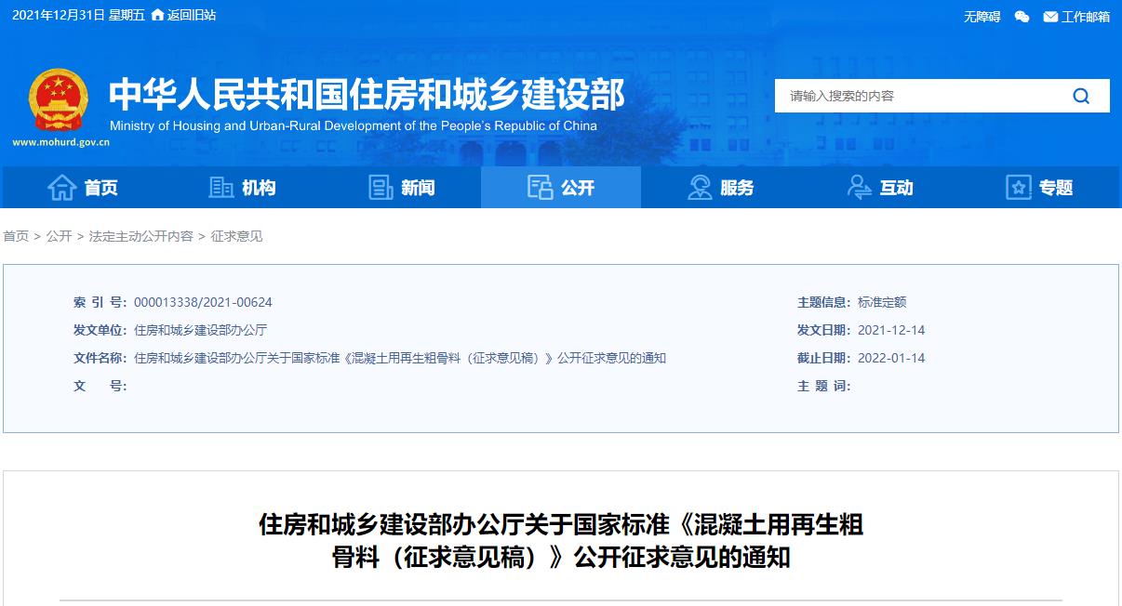Click the home icon beside 返回旧站
1122x606 pixels.
157,15
